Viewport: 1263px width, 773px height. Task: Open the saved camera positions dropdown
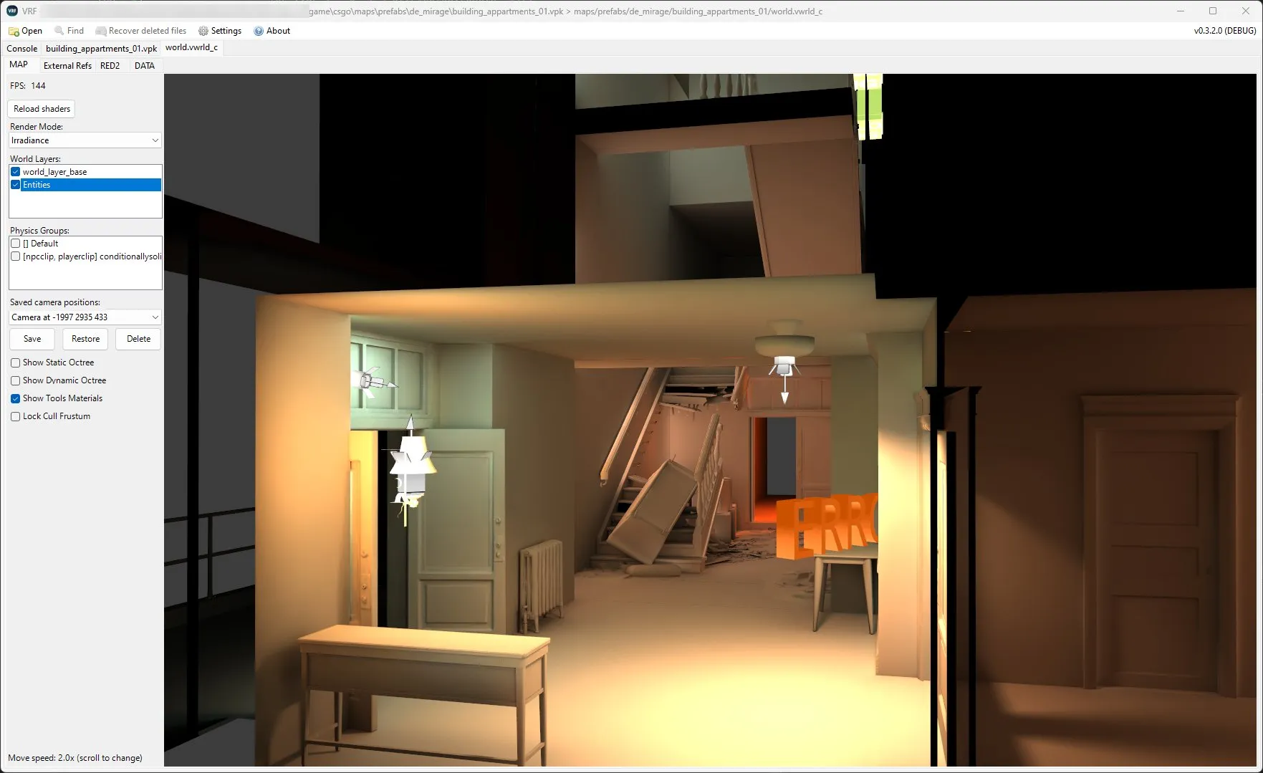coord(85,317)
